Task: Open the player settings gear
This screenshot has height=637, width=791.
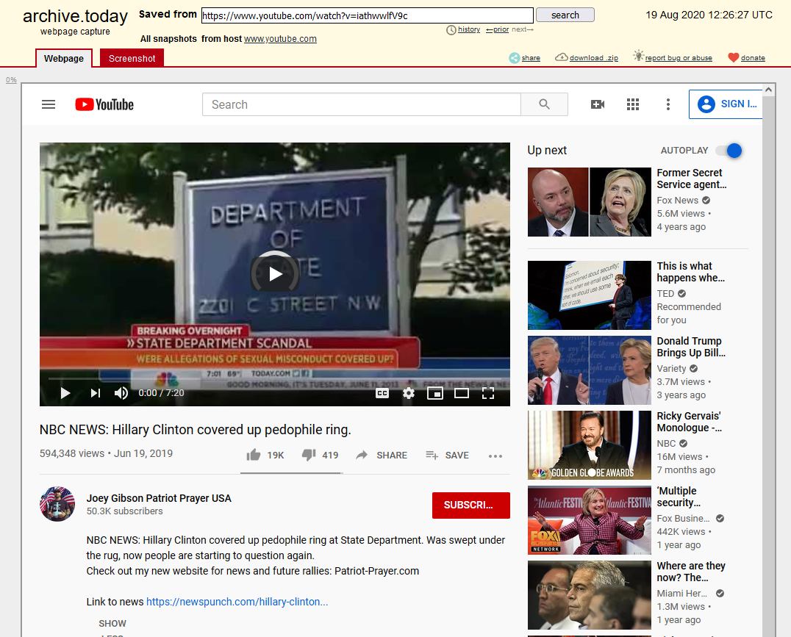Action: (x=409, y=393)
